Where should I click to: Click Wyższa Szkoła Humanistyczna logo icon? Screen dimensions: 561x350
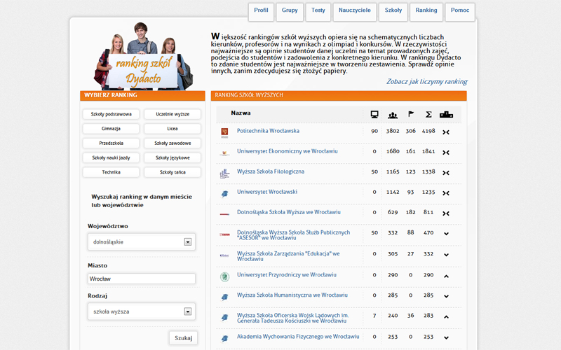(x=224, y=297)
